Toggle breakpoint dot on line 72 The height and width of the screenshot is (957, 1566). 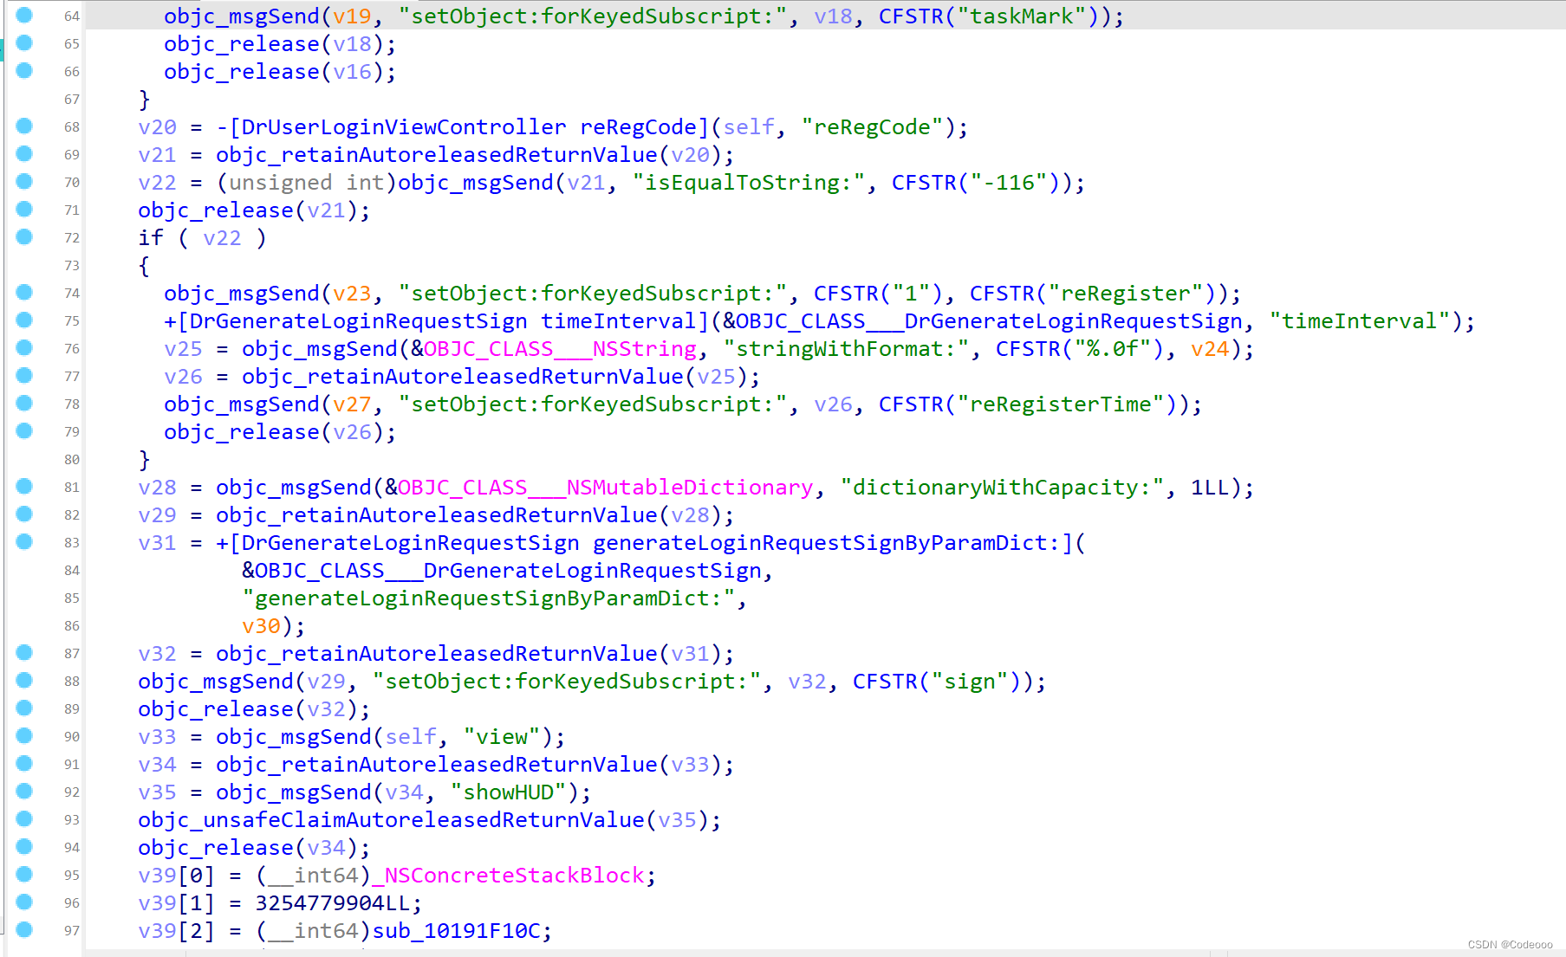click(x=24, y=236)
